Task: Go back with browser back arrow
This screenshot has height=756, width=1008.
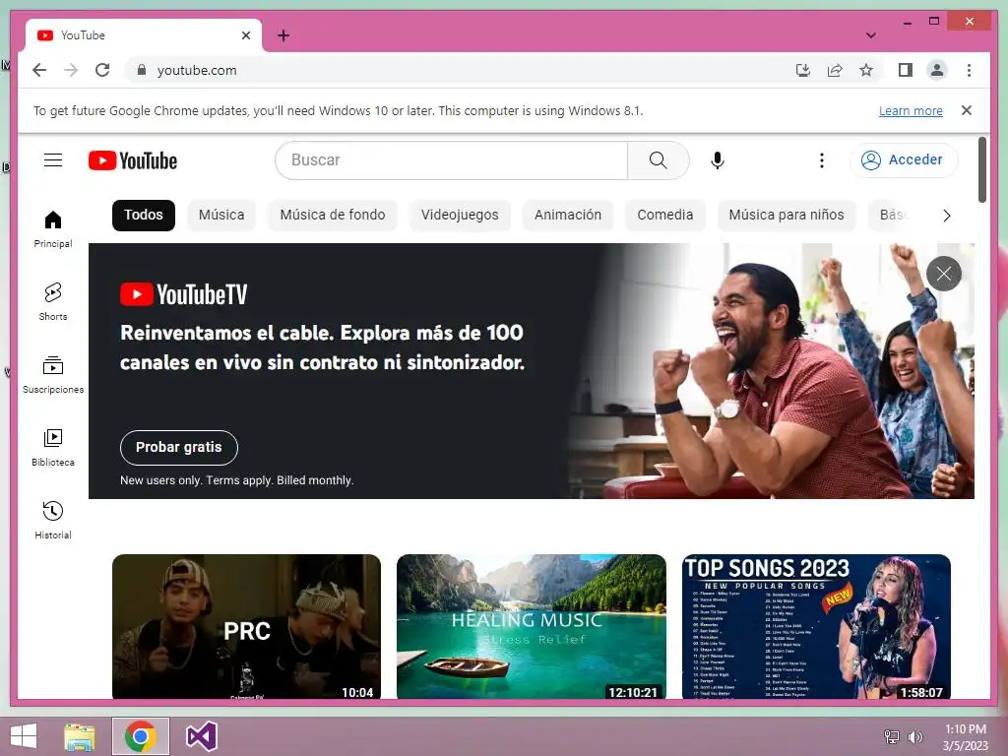Action: click(39, 70)
